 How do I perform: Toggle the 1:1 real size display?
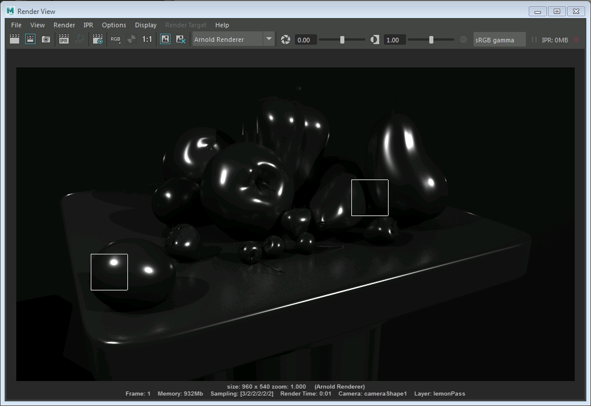coord(147,39)
